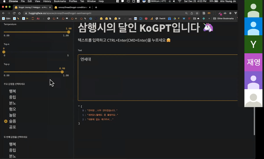Switch to snoop2head/kogpt-conditional tab

(72, 7)
